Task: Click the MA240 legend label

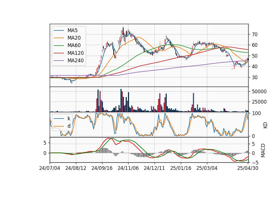Action: coord(76,61)
